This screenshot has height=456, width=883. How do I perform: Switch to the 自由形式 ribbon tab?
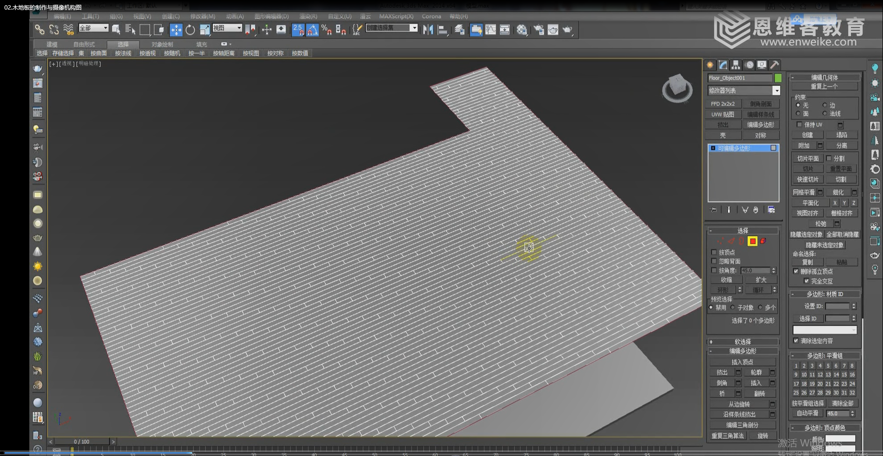pos(84,44)
